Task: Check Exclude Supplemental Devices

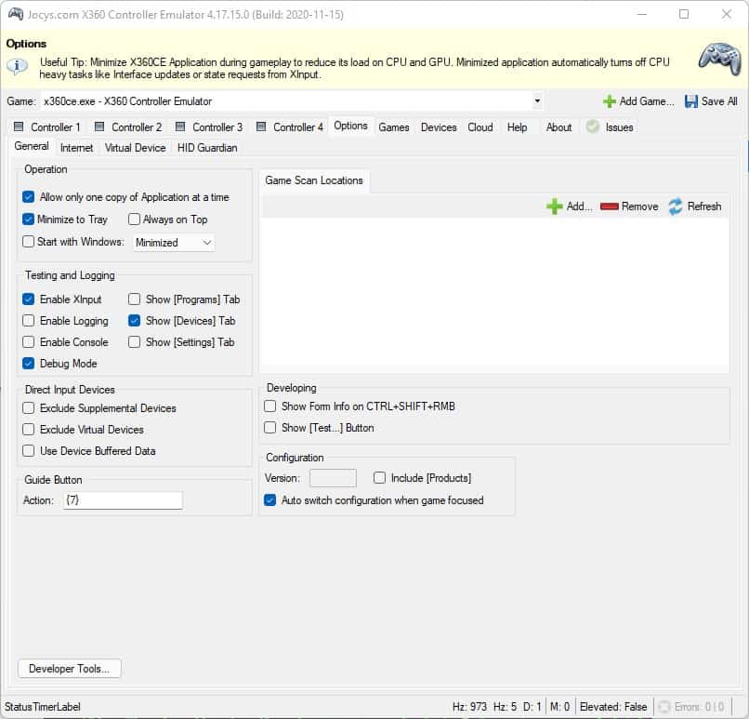Action: 28,407
